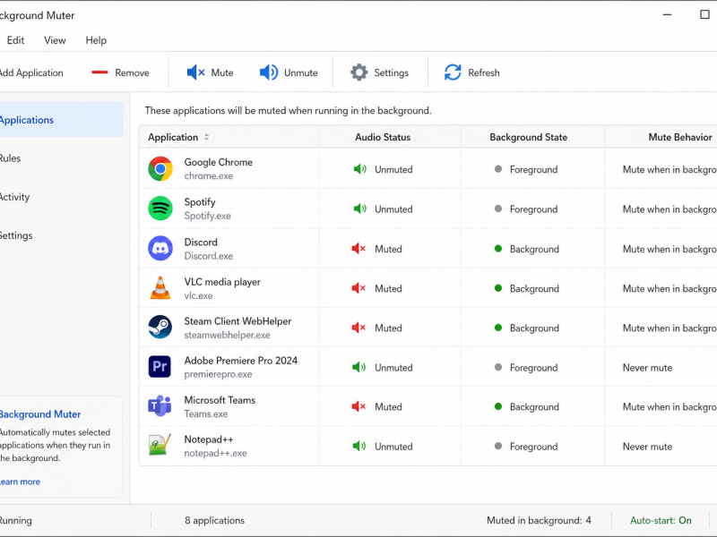Open the Help menu

(96, 40)
